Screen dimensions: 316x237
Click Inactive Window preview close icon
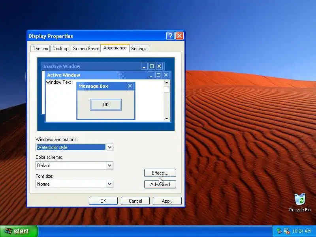point(159,66)
